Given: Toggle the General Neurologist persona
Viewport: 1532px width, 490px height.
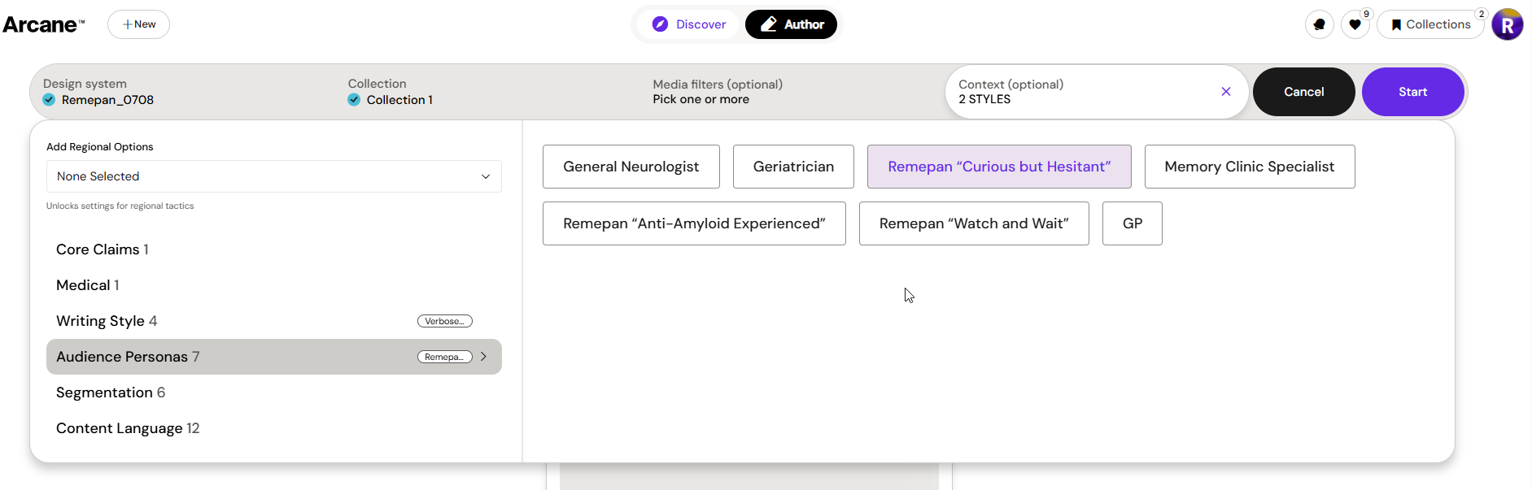Looking at the screenshot, I should tap(631, 167).
